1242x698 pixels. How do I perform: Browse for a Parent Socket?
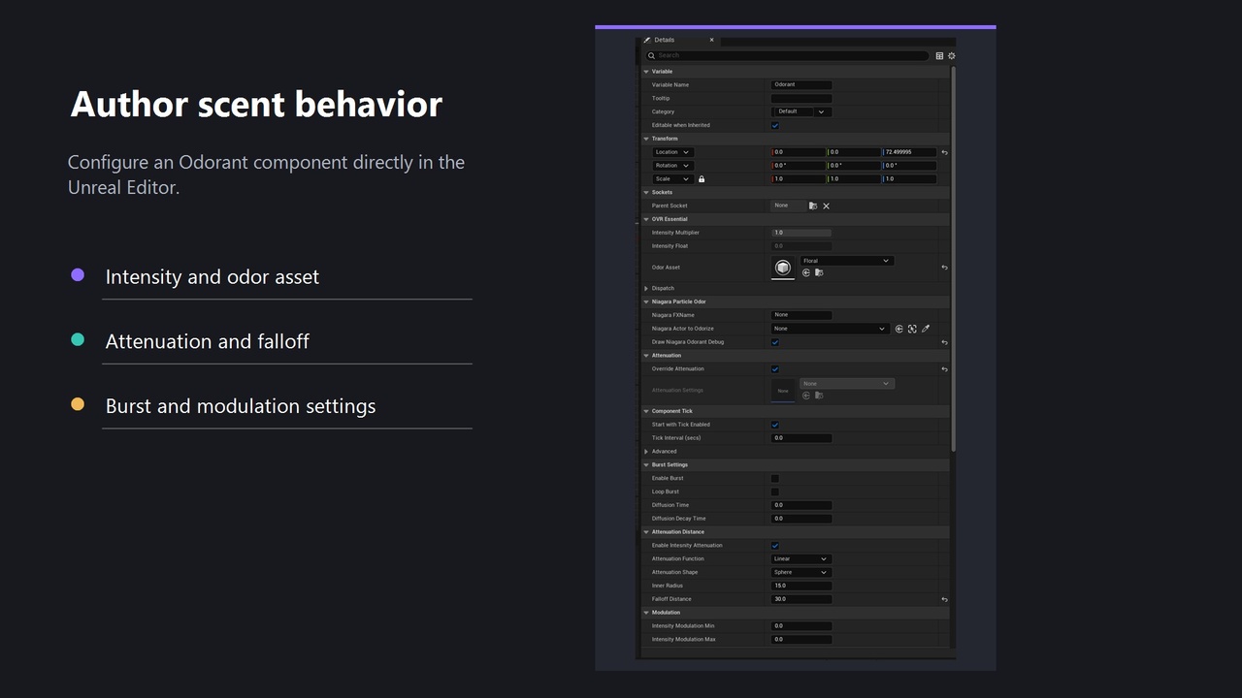[x=813, y=206]
